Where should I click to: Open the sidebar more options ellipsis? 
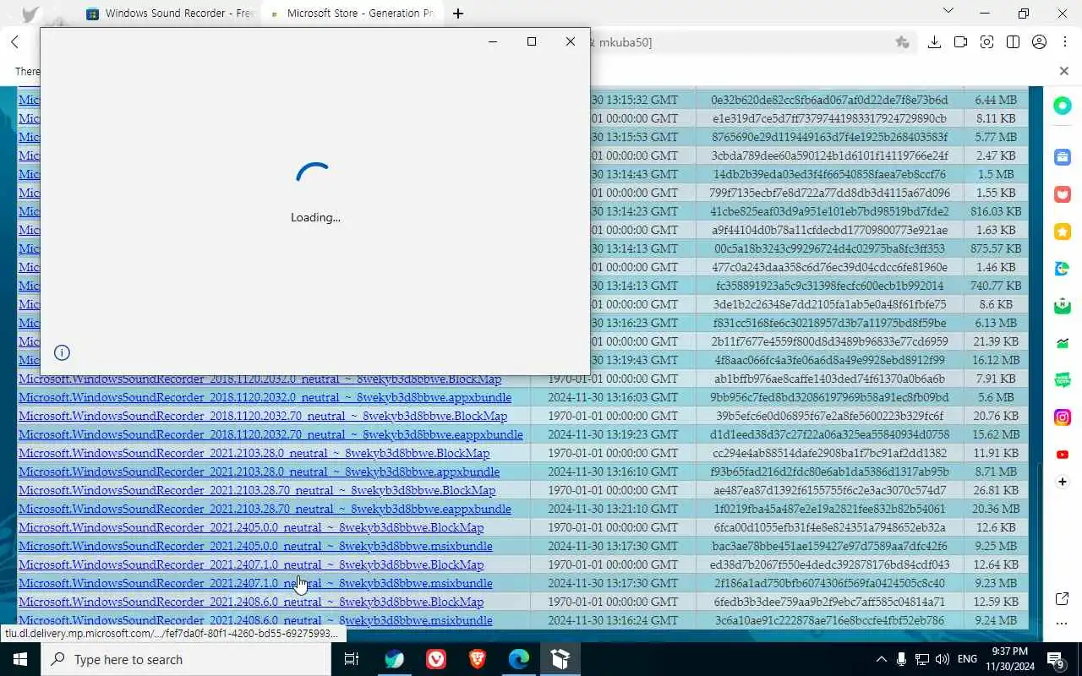point(1063,624)
